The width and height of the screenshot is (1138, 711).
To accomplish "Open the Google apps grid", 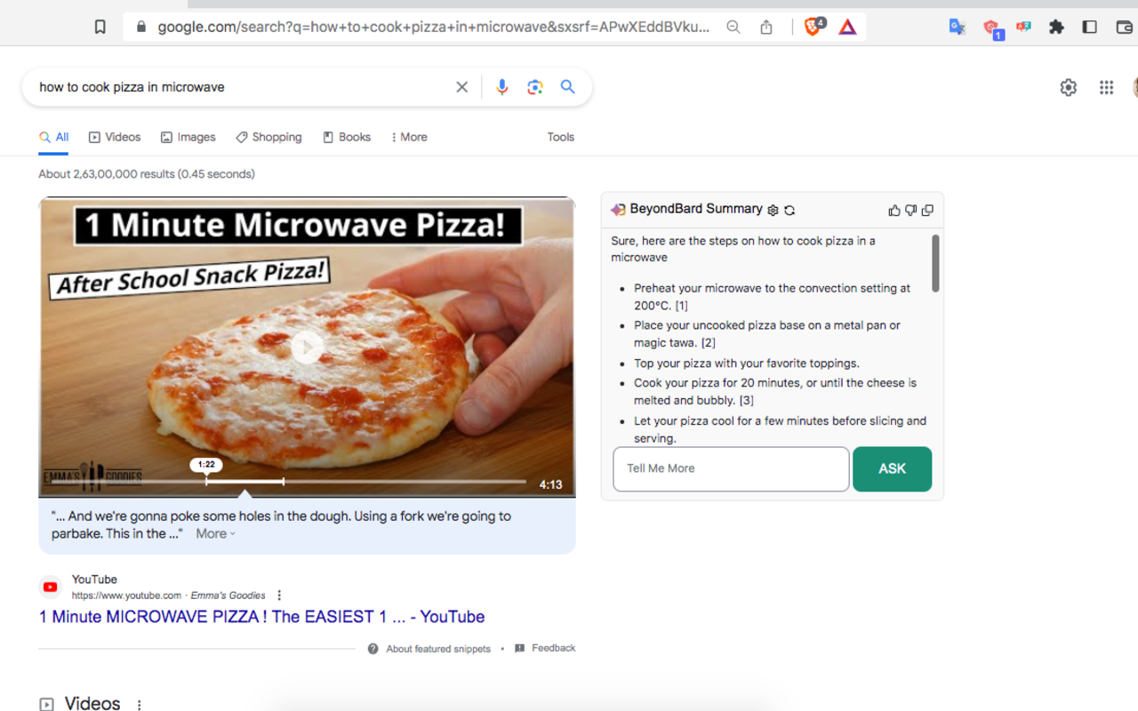I will (1107, 87).
